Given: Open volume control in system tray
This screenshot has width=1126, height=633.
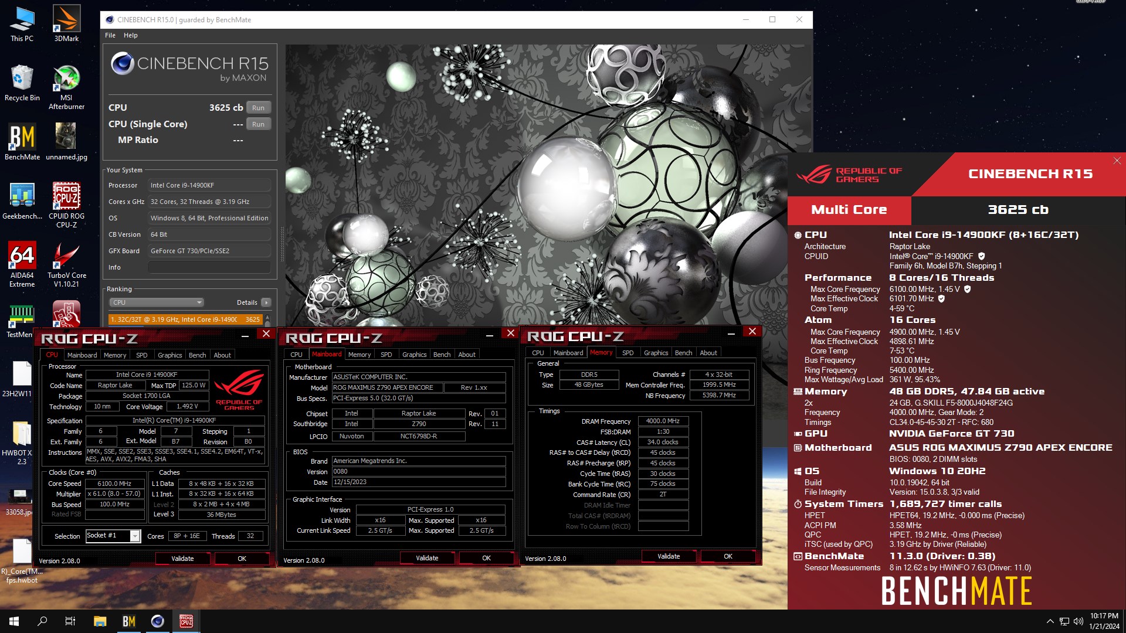Looking at the screenshot, I should [x=1078, y=621].
